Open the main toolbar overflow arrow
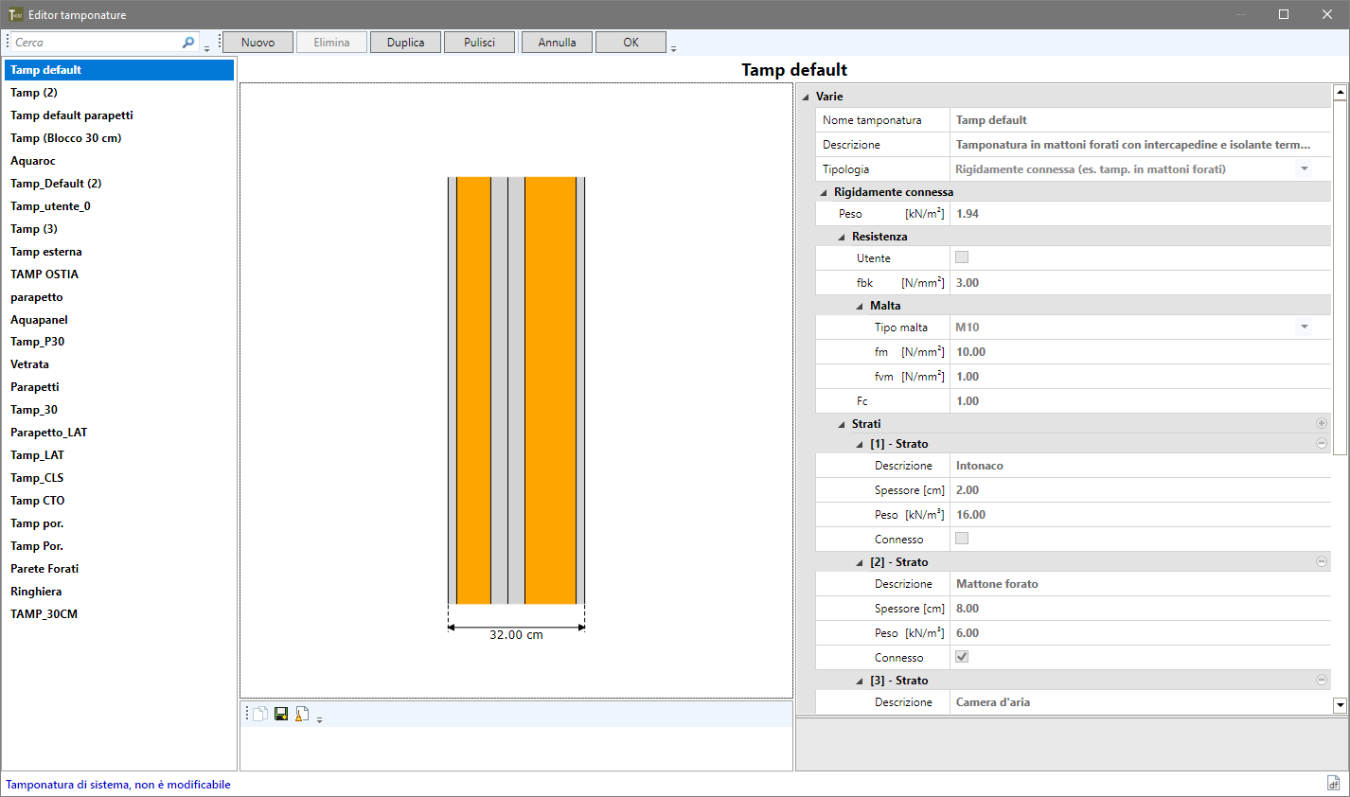This screenshot has height=797, width=1350. click(673, 48)
